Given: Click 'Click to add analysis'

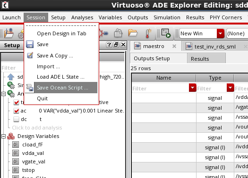Looking at the screenshot, I should pyautogui.click(x=37, y=128).
